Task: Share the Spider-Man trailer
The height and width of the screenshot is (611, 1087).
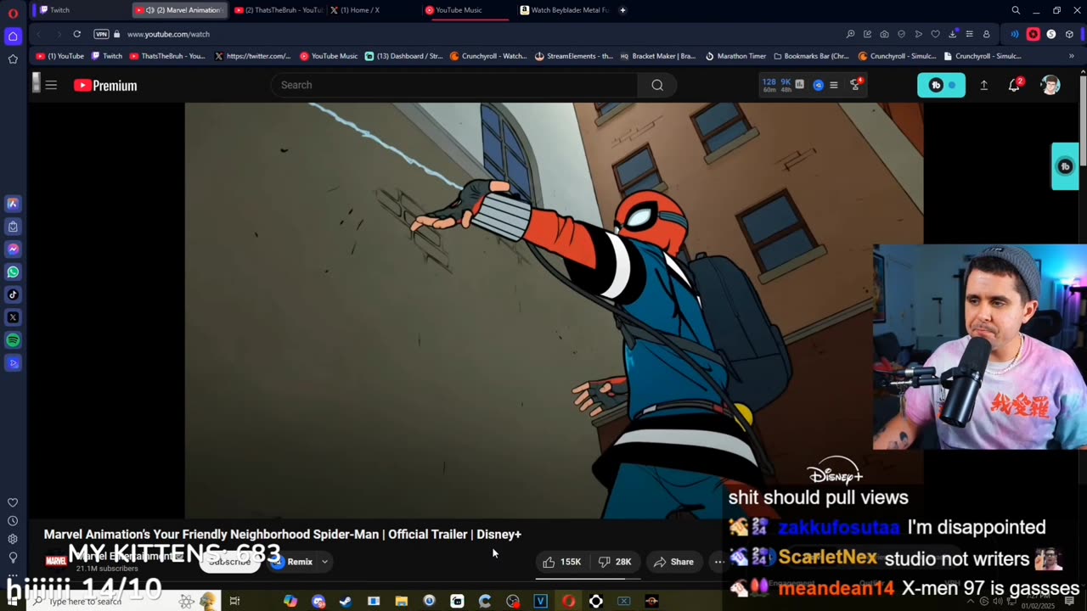Action: [x=673, y=562]
